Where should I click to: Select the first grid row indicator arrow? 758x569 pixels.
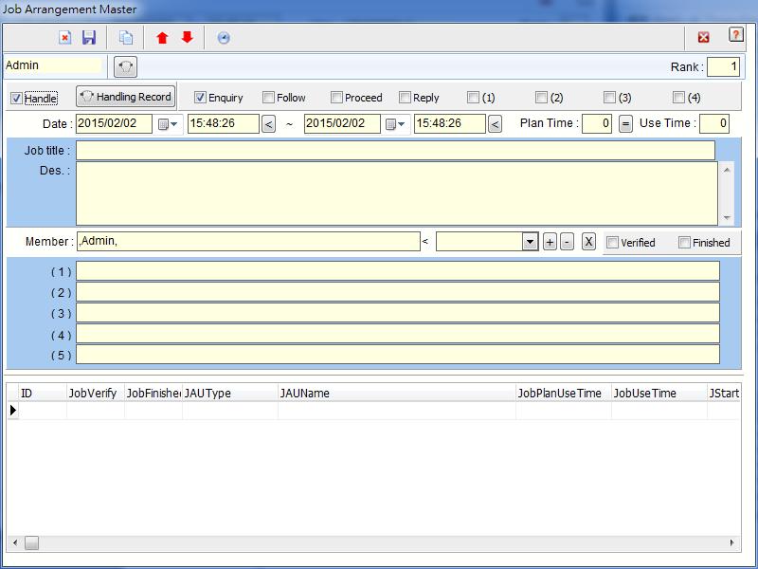(12, 411)
